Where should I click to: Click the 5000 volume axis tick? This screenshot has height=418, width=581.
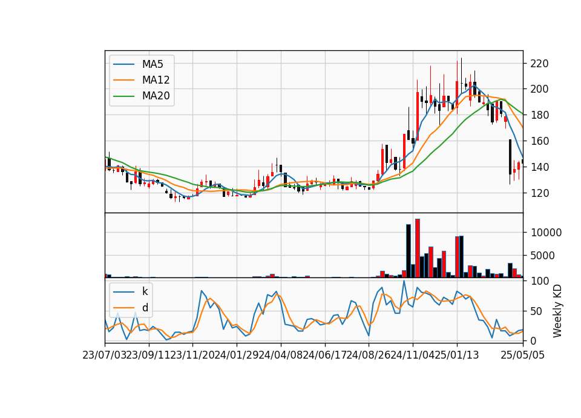(x=543, y=256)
